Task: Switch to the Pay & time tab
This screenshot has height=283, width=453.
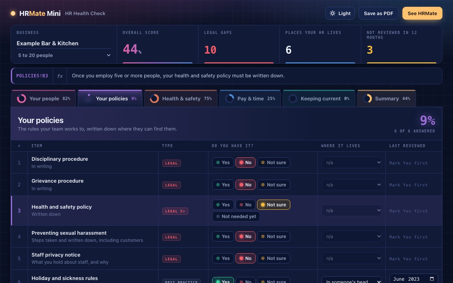Action: coord(250,98)
